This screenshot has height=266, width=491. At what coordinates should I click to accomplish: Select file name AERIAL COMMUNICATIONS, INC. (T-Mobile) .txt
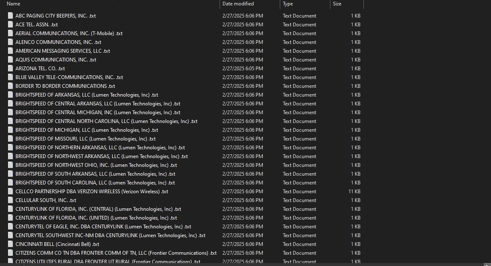[x=69, y=33]
